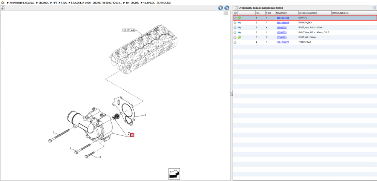Go to the next diagram arrow

pyautogui.click(x=227, y=8)
